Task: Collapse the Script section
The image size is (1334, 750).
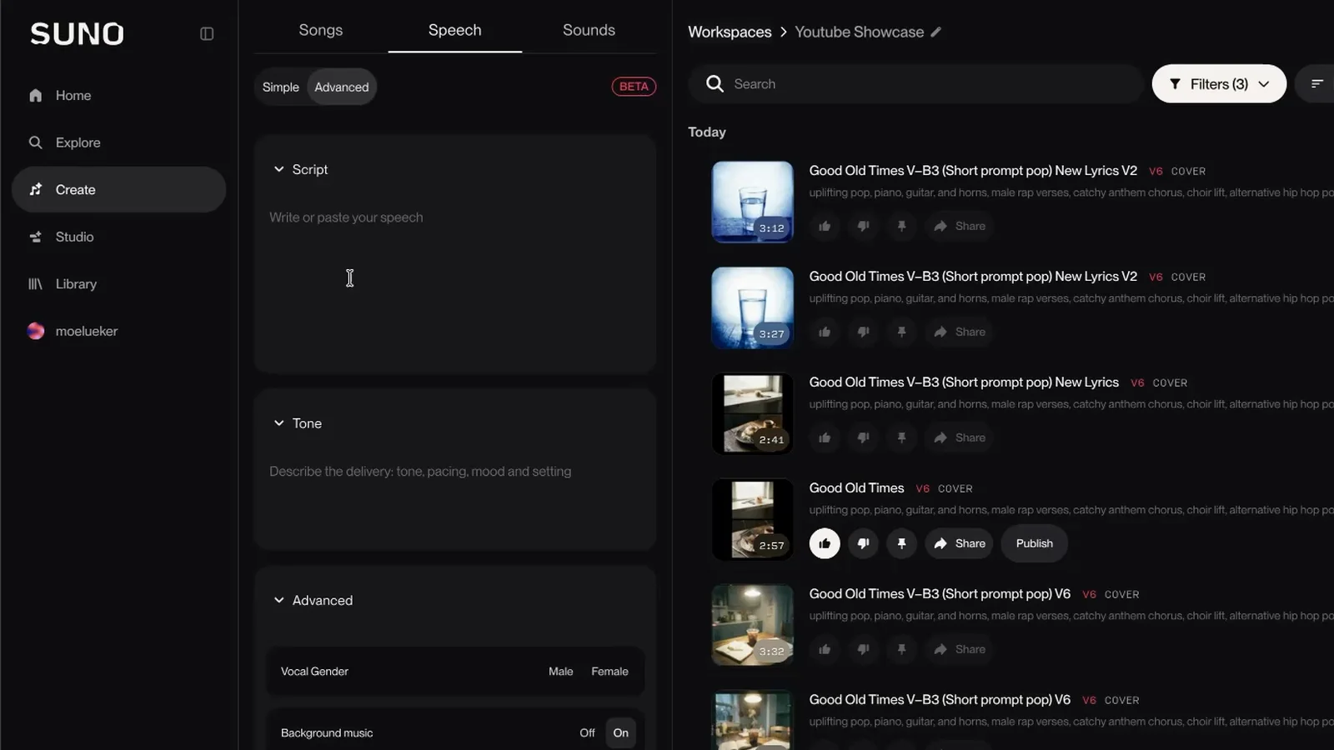Action: (278, 169)
